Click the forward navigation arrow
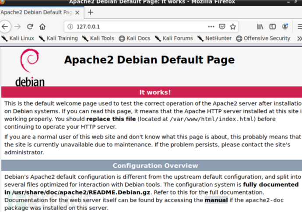302x212 pixels. click(18, 27)
